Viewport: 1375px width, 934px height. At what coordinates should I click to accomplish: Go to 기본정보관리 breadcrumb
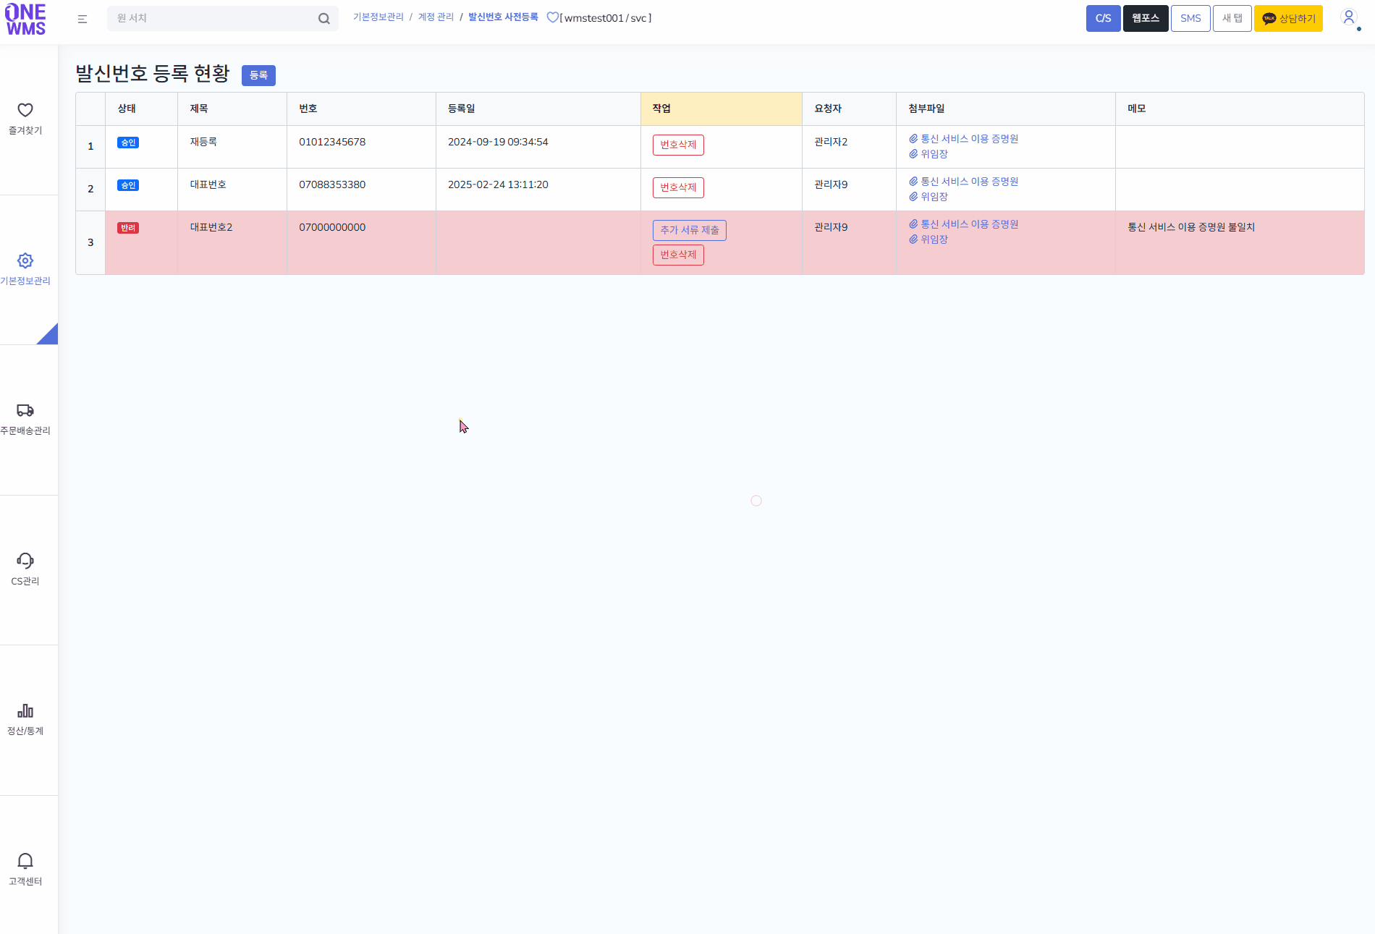(x=378, y=17)
